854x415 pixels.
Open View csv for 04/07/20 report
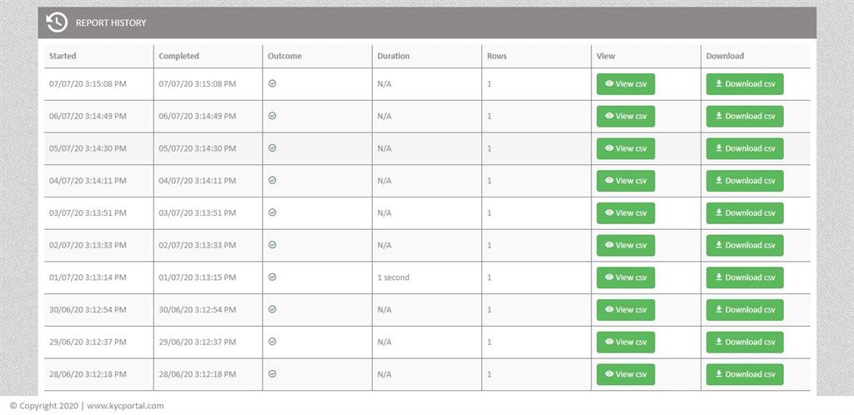(x=625, y=181)
